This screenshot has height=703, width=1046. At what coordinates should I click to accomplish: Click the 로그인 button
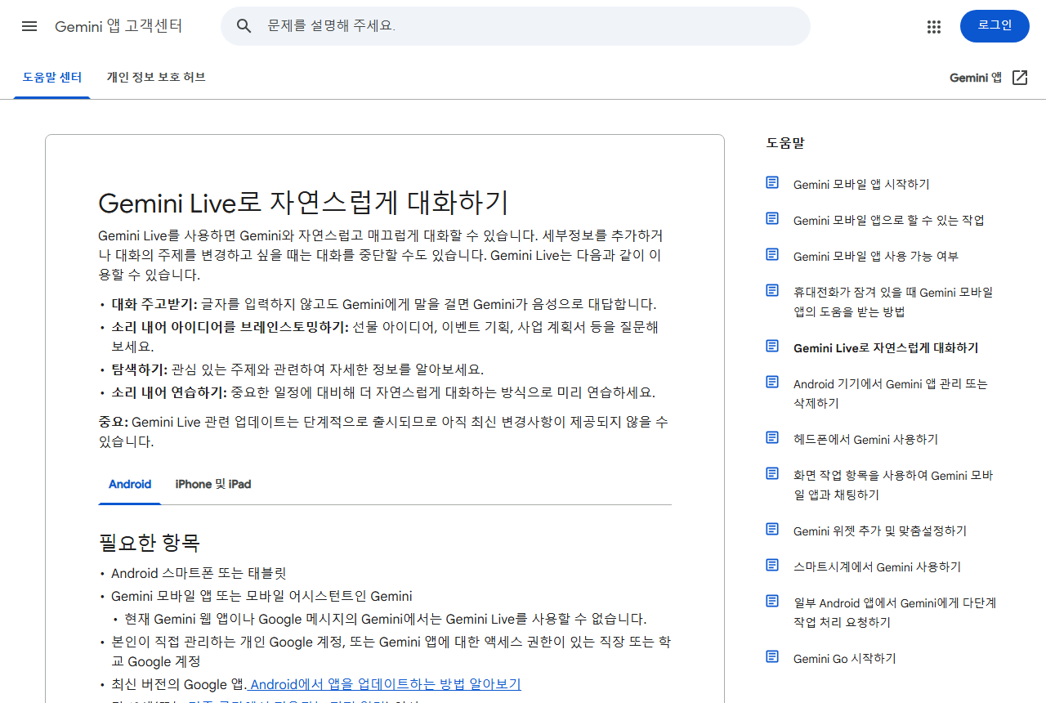point(995,26)
